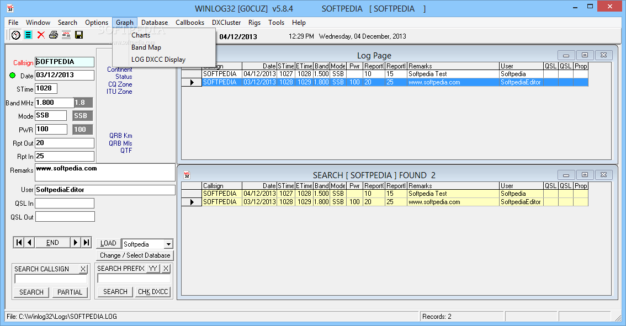Viewport: 626px width, 326px height.
Task: Click SEARCH under SEARCH CALLSIGN
Action: coord(31,292)
